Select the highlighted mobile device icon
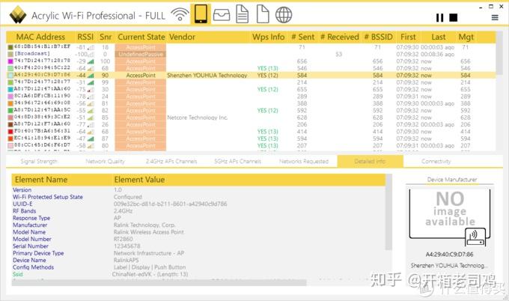This screenshot has width=509, height=301. click(x=201, y=14)
